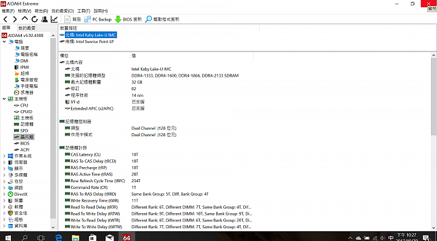Expand the 多媒體 tree branch
The image size is (437, 241).
[4, 175]
